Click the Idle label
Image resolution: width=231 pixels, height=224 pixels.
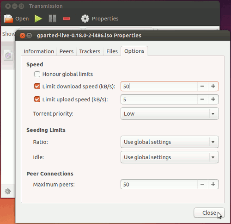coord(38,157)
